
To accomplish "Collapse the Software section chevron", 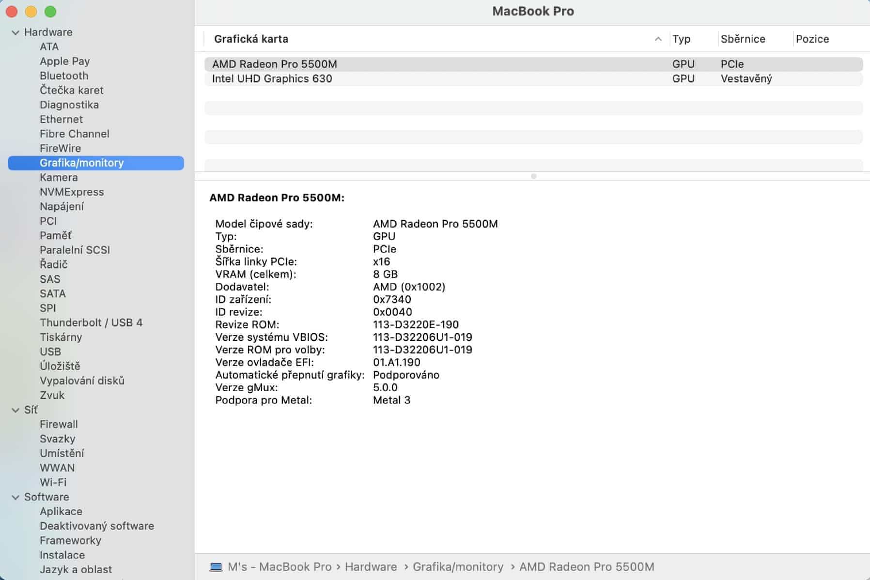I will point(16,497).
